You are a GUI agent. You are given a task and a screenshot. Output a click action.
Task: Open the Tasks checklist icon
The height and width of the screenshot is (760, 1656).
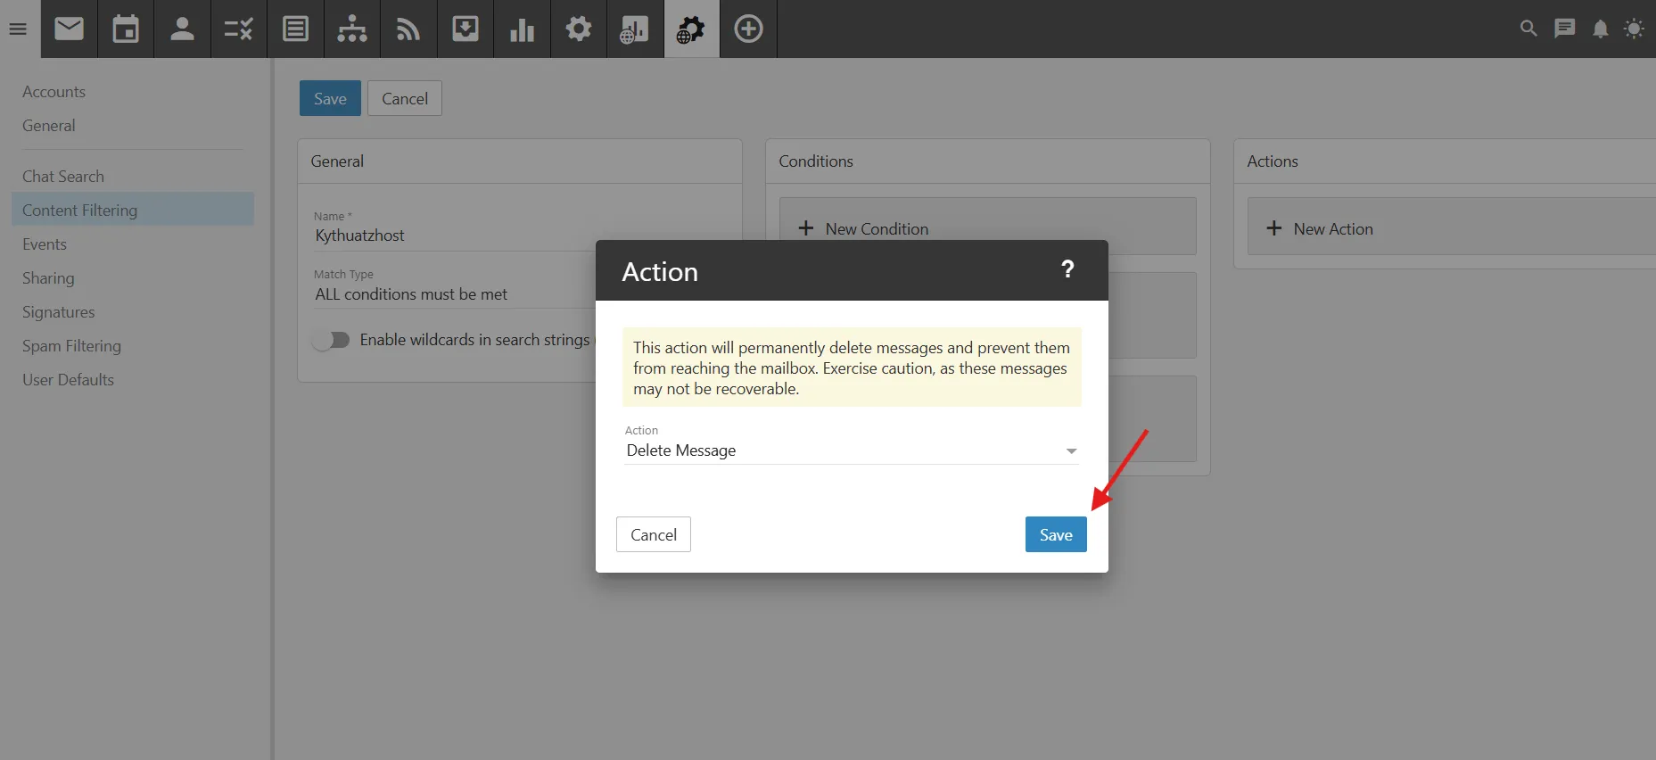coord(239,29)
